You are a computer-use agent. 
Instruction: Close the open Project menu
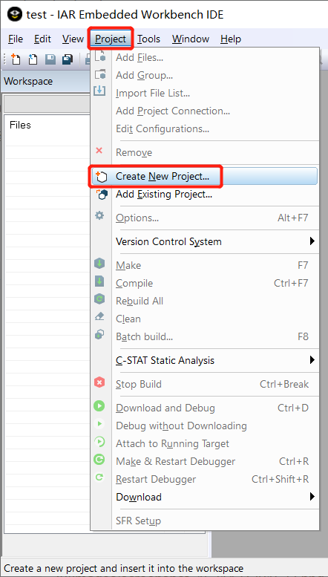111,39
